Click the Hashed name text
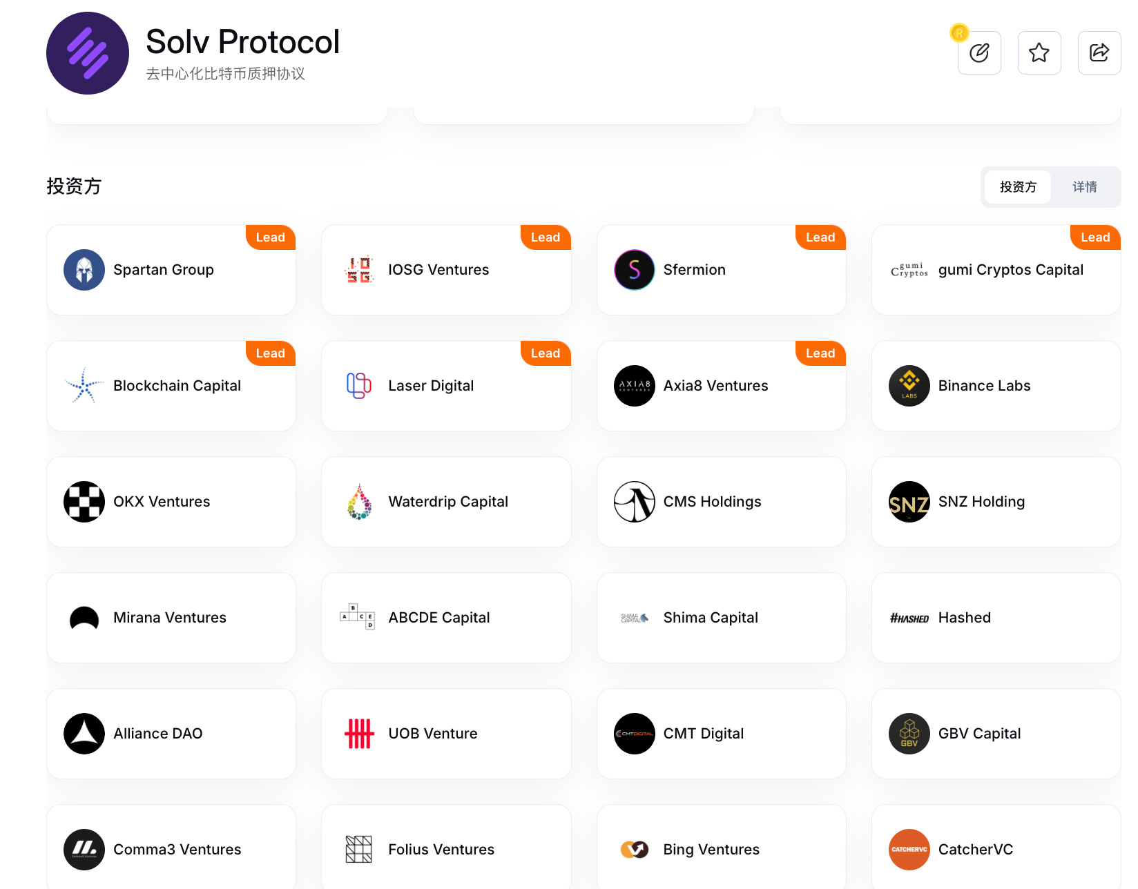The image size is (1138, 889). (965, 618)
